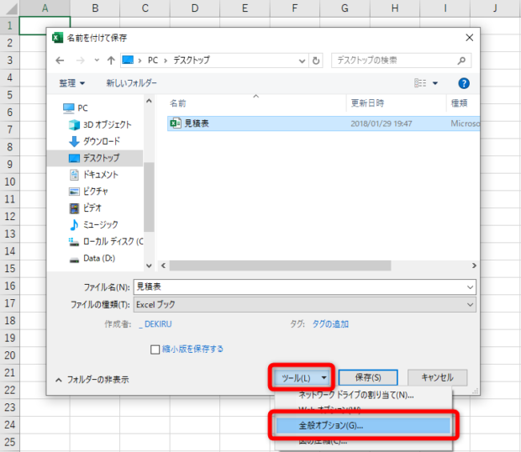Image resolution: width=521 pixels, height=452 pixels.
Task: Select row 24 header in Excel
Action: point(9,425)
